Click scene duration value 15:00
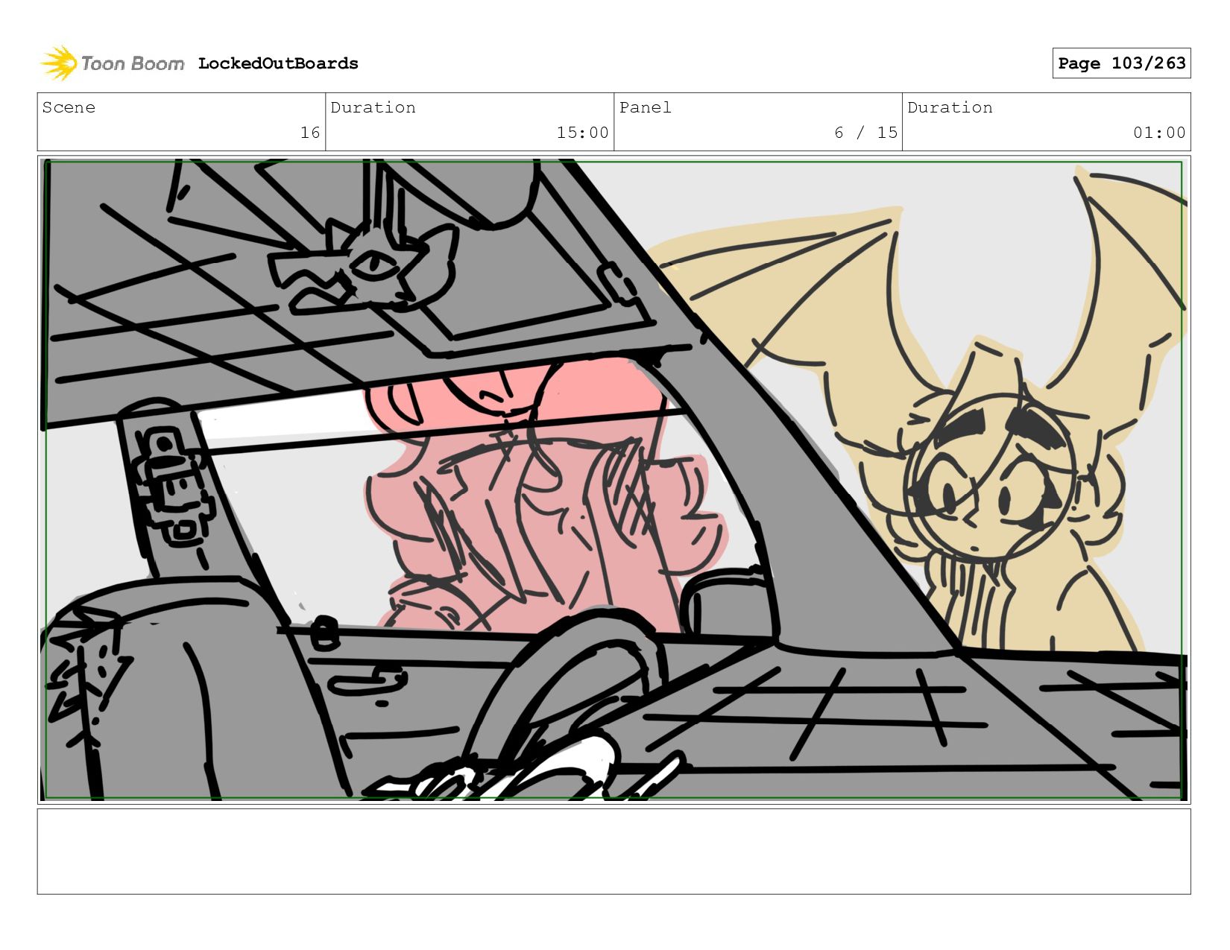 pyautogui.click(x=582, y=133)
